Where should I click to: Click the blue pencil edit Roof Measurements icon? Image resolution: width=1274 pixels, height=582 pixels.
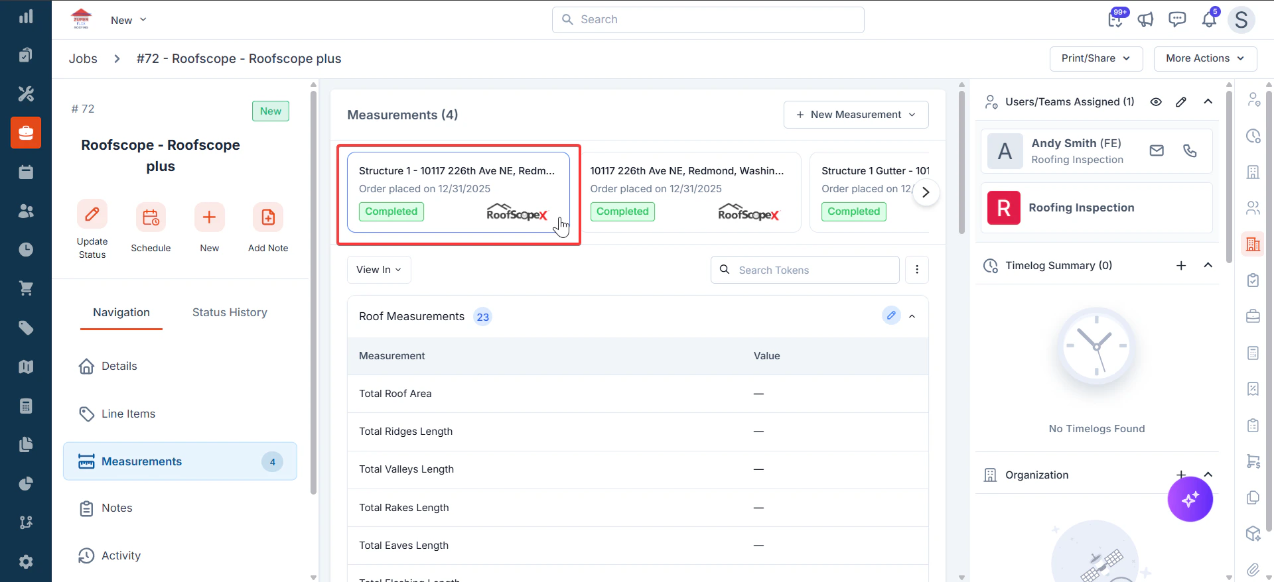click(x=891, y=316)
